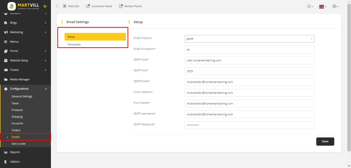Open the Vendor Panel link
Screen dimensions: 351x168
pyautogui.click(x=130, y=6)
